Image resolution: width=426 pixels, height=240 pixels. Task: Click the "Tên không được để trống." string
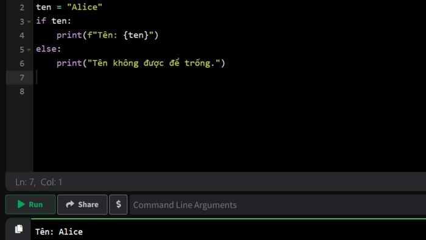click(154, 63)
